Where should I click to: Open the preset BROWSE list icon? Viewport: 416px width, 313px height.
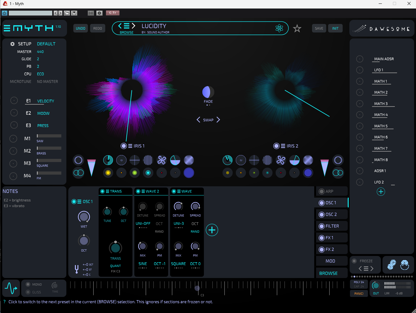tap(126, 26)
